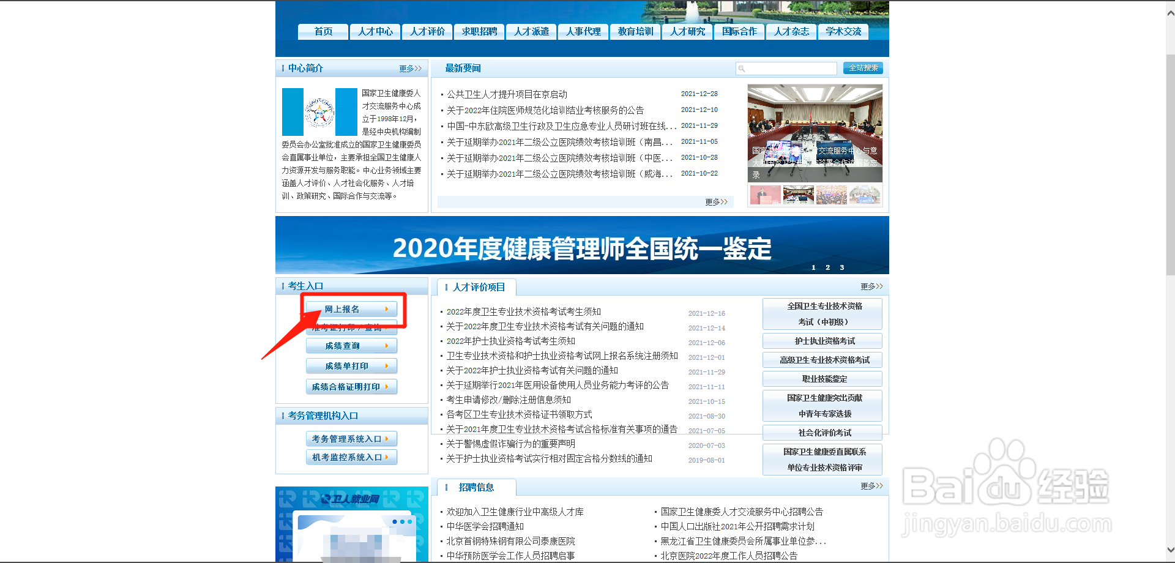
Task: Click the 社会化评价考试 button
Action: point(822,433)
